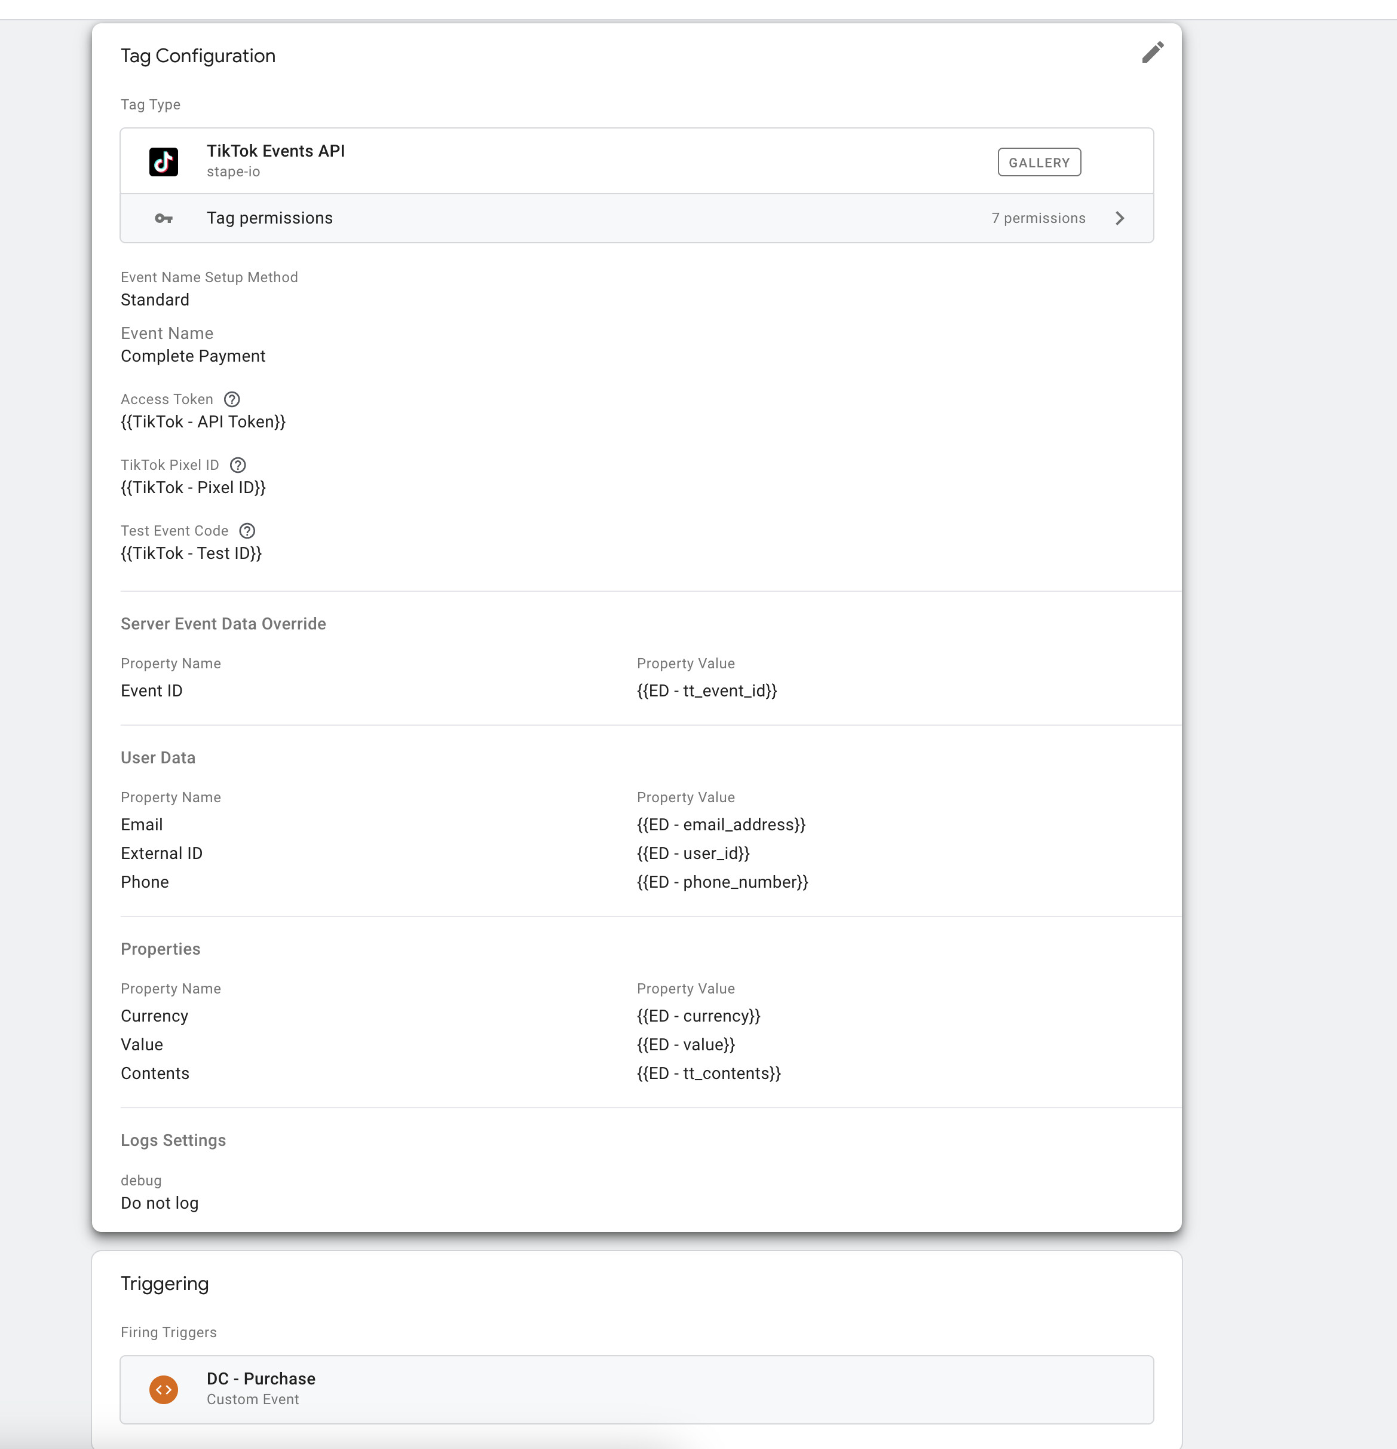
Task: Select the TikTok Events API tag type
Action: tap(636, 161)
